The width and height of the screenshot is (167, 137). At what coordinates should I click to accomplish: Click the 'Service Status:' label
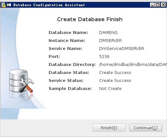click(x=66, y=81)
